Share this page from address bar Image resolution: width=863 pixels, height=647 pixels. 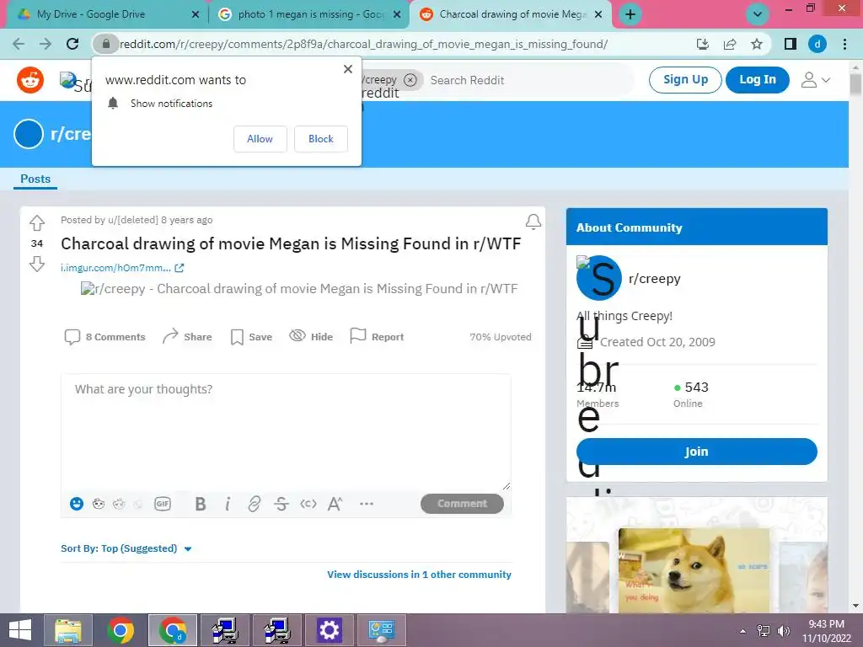730,44
